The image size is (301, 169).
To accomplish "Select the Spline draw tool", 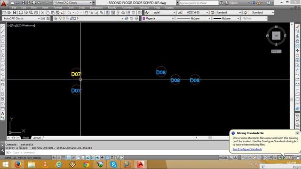I will 3,65.
